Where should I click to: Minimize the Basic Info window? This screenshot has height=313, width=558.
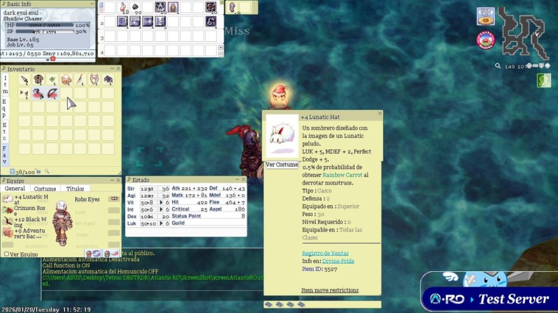(92, 3)
